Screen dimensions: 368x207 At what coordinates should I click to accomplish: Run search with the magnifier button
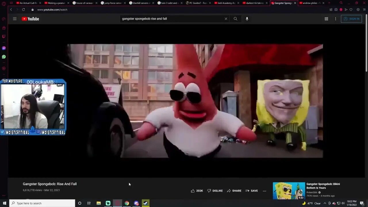(x=235, y=19)
